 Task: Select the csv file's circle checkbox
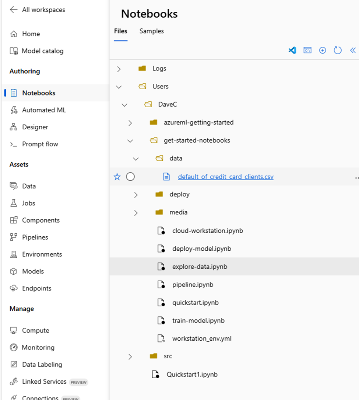tap(130, 177)
